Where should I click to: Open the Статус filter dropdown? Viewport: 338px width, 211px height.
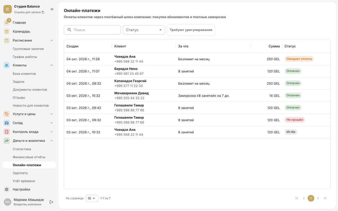(144, 30)
